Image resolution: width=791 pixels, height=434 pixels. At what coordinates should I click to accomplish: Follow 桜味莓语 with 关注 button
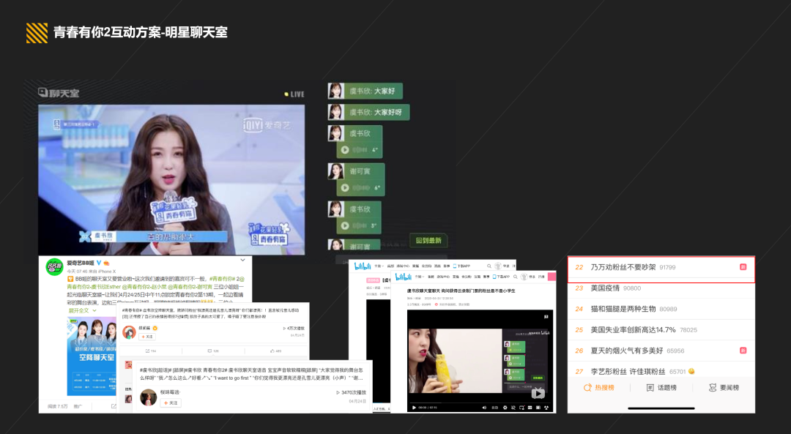171,403
